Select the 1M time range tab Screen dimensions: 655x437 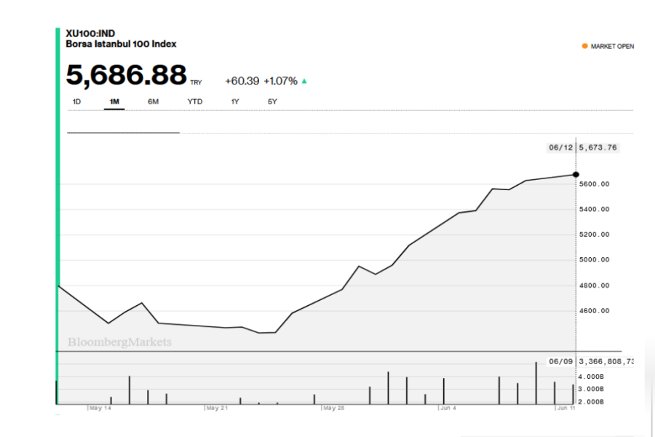tap(114, 102)
